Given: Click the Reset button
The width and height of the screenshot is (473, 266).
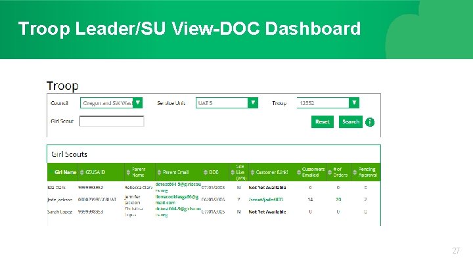Looking at the screenshot, I should coord(323,122).
